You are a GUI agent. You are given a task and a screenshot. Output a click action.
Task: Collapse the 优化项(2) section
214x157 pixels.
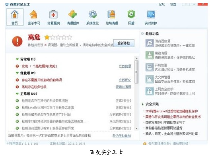point(17,73)
